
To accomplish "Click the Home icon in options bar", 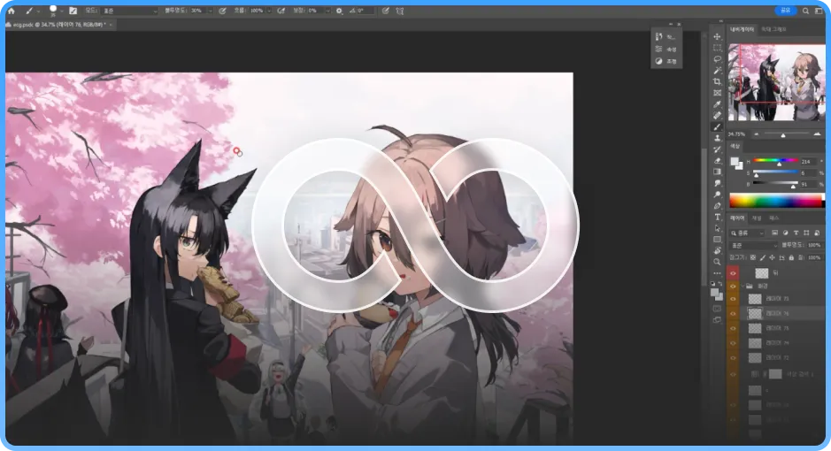I will click(x=12, y=11).
